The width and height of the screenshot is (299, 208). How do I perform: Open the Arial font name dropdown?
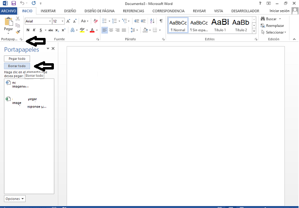(x=50, y=21)
